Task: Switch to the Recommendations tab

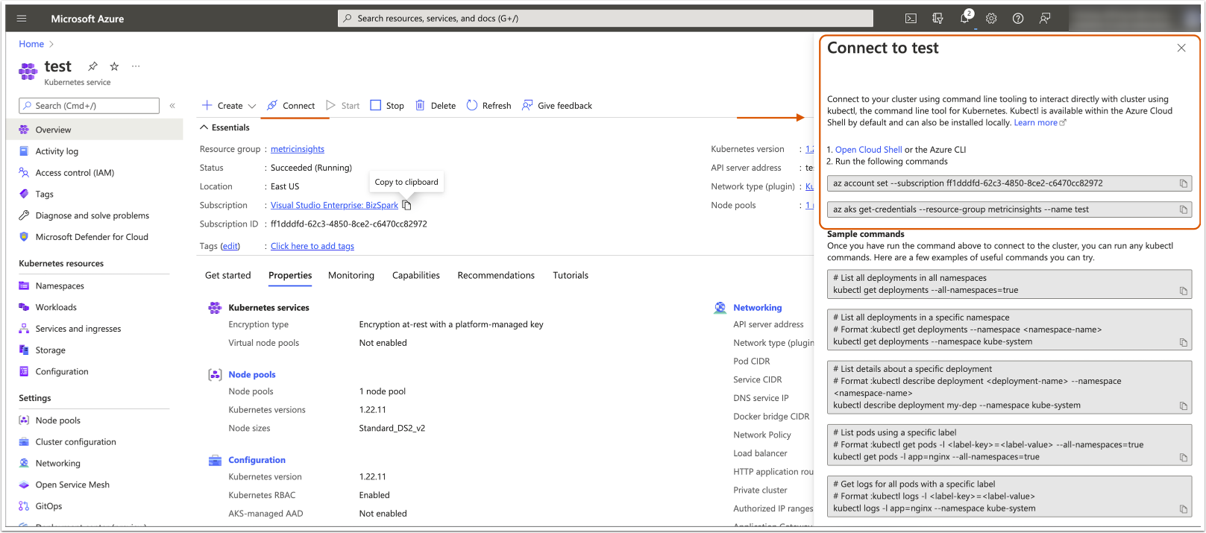Action: coord(496,275)
